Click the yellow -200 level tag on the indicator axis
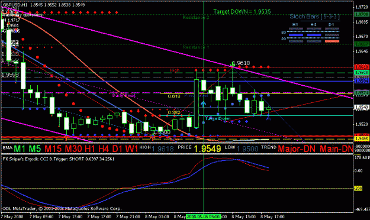Screen dimensions: 370x220 [x=358, y=189]
